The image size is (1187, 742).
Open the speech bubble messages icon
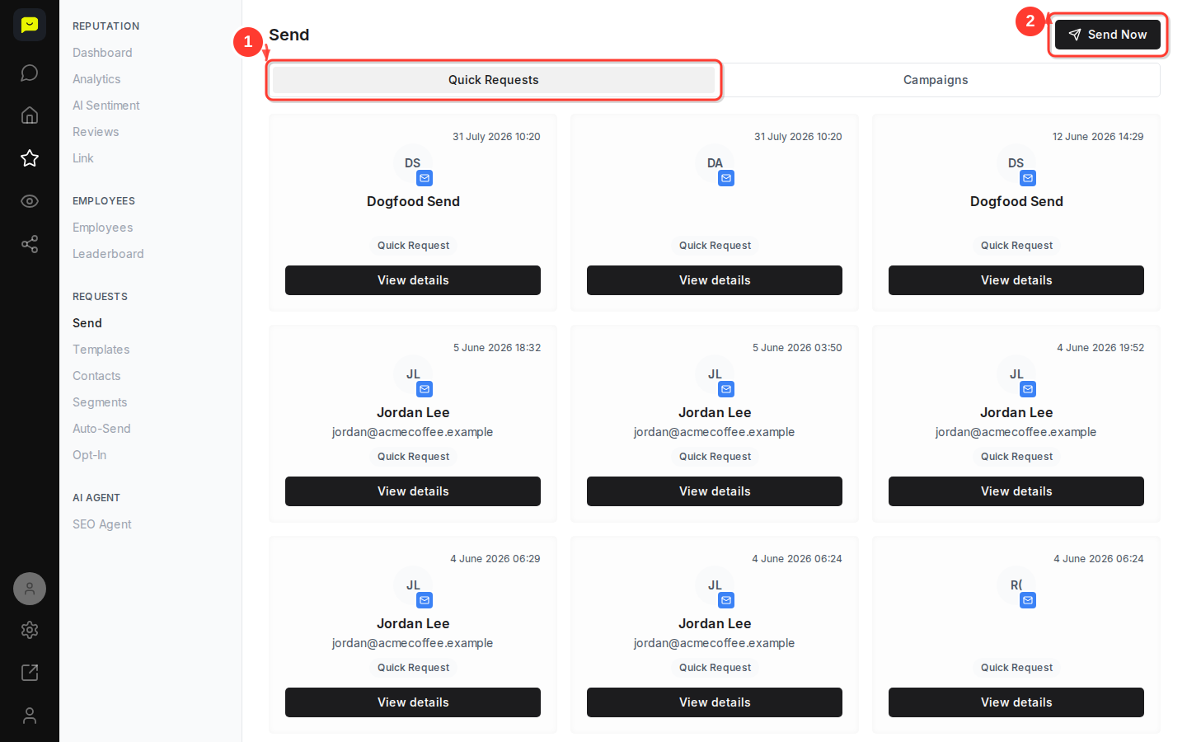tap(30, 73)
